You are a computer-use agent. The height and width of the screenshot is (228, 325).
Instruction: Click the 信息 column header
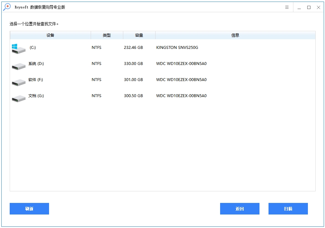coord(235,35)
